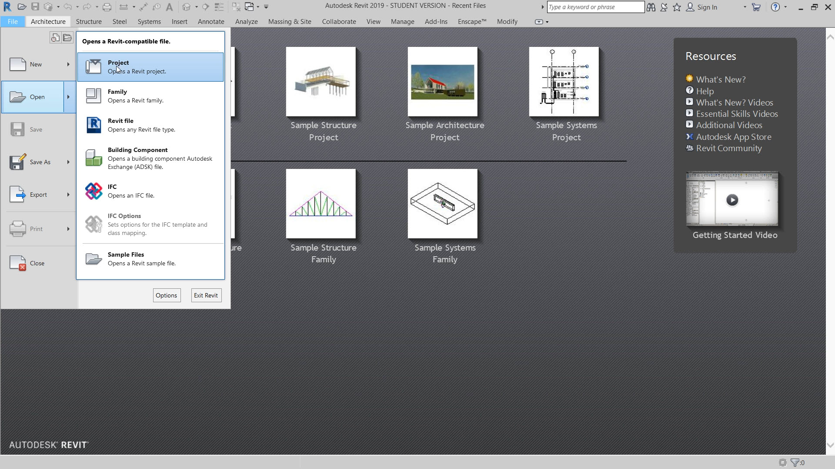The image size is (835, 469).
Task: Select IFC in Open submenu
Action: (150, 191)
